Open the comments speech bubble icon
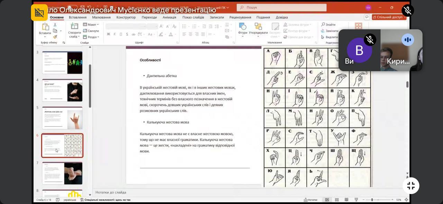The image size is (443, 204). click(x=367, y=17)
